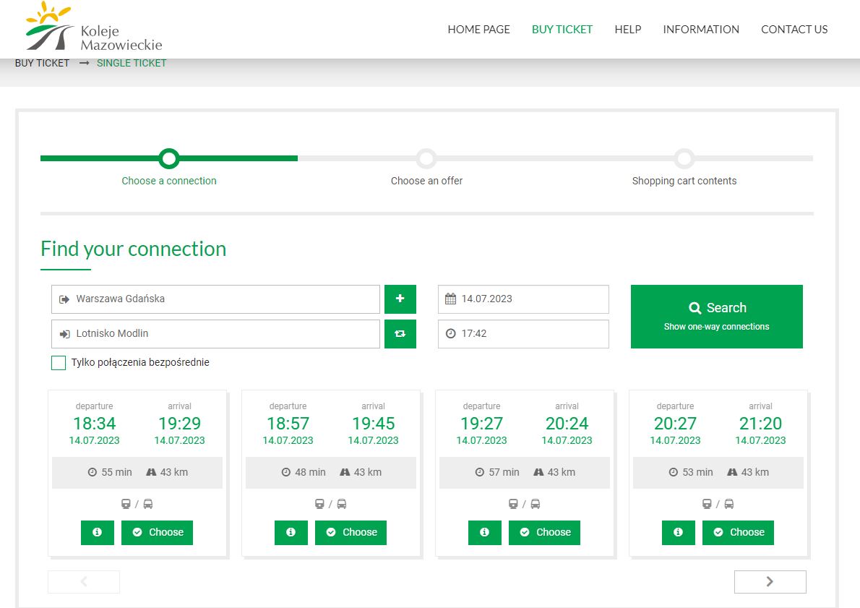Go to previous connections with left arrow
The width and height of the screenshot is (860, 608).
(84, 582)
